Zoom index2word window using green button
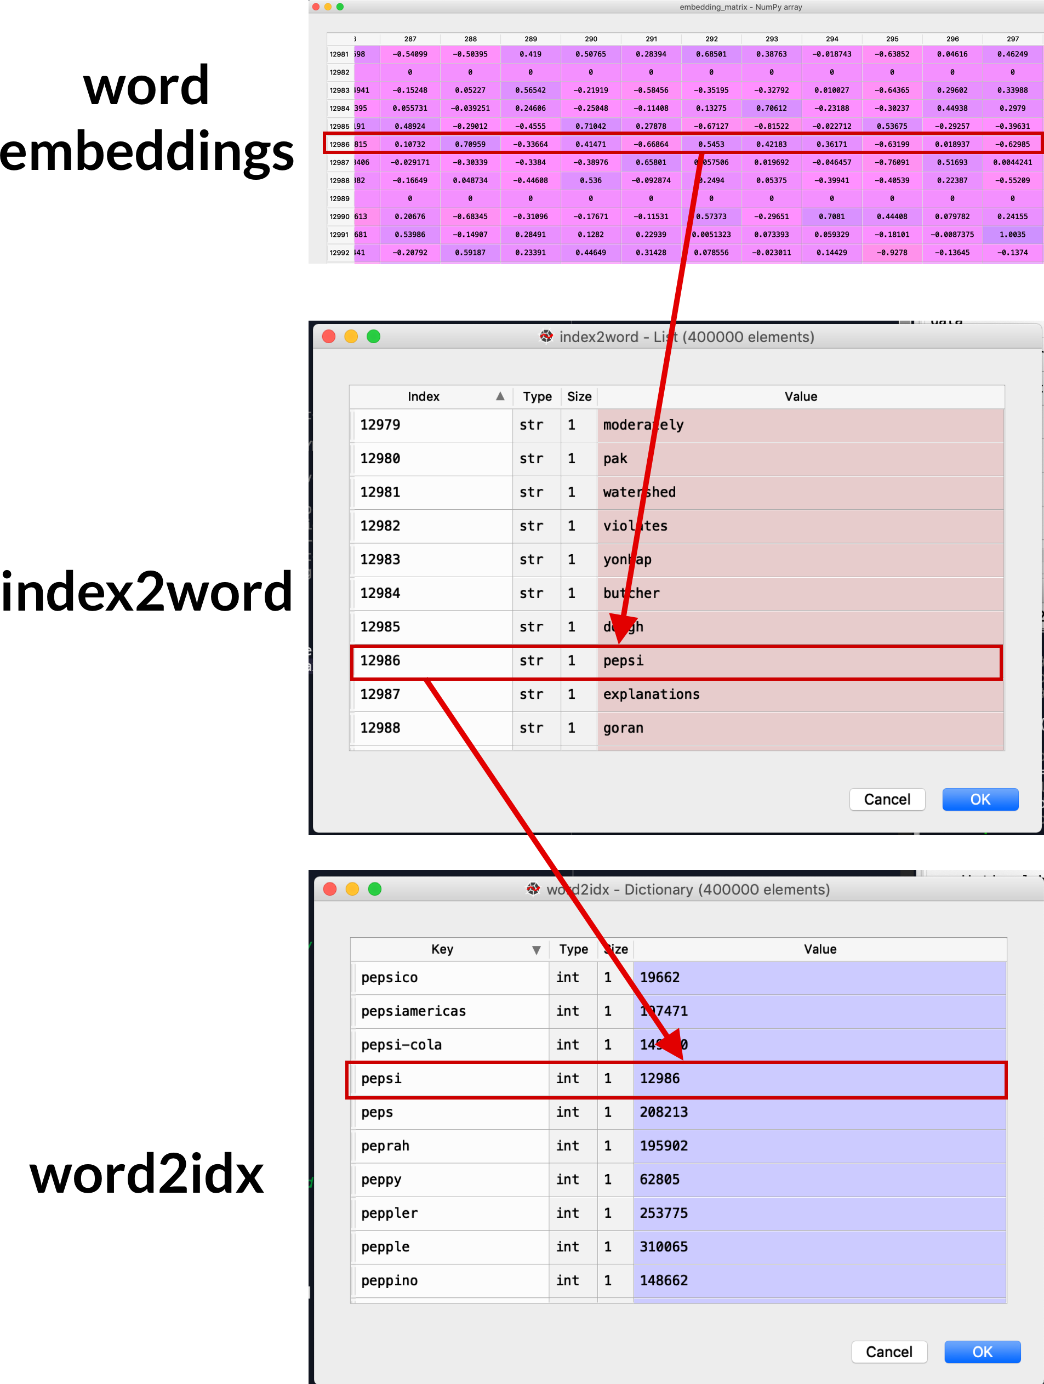1044x1384 pixels. 373,337
